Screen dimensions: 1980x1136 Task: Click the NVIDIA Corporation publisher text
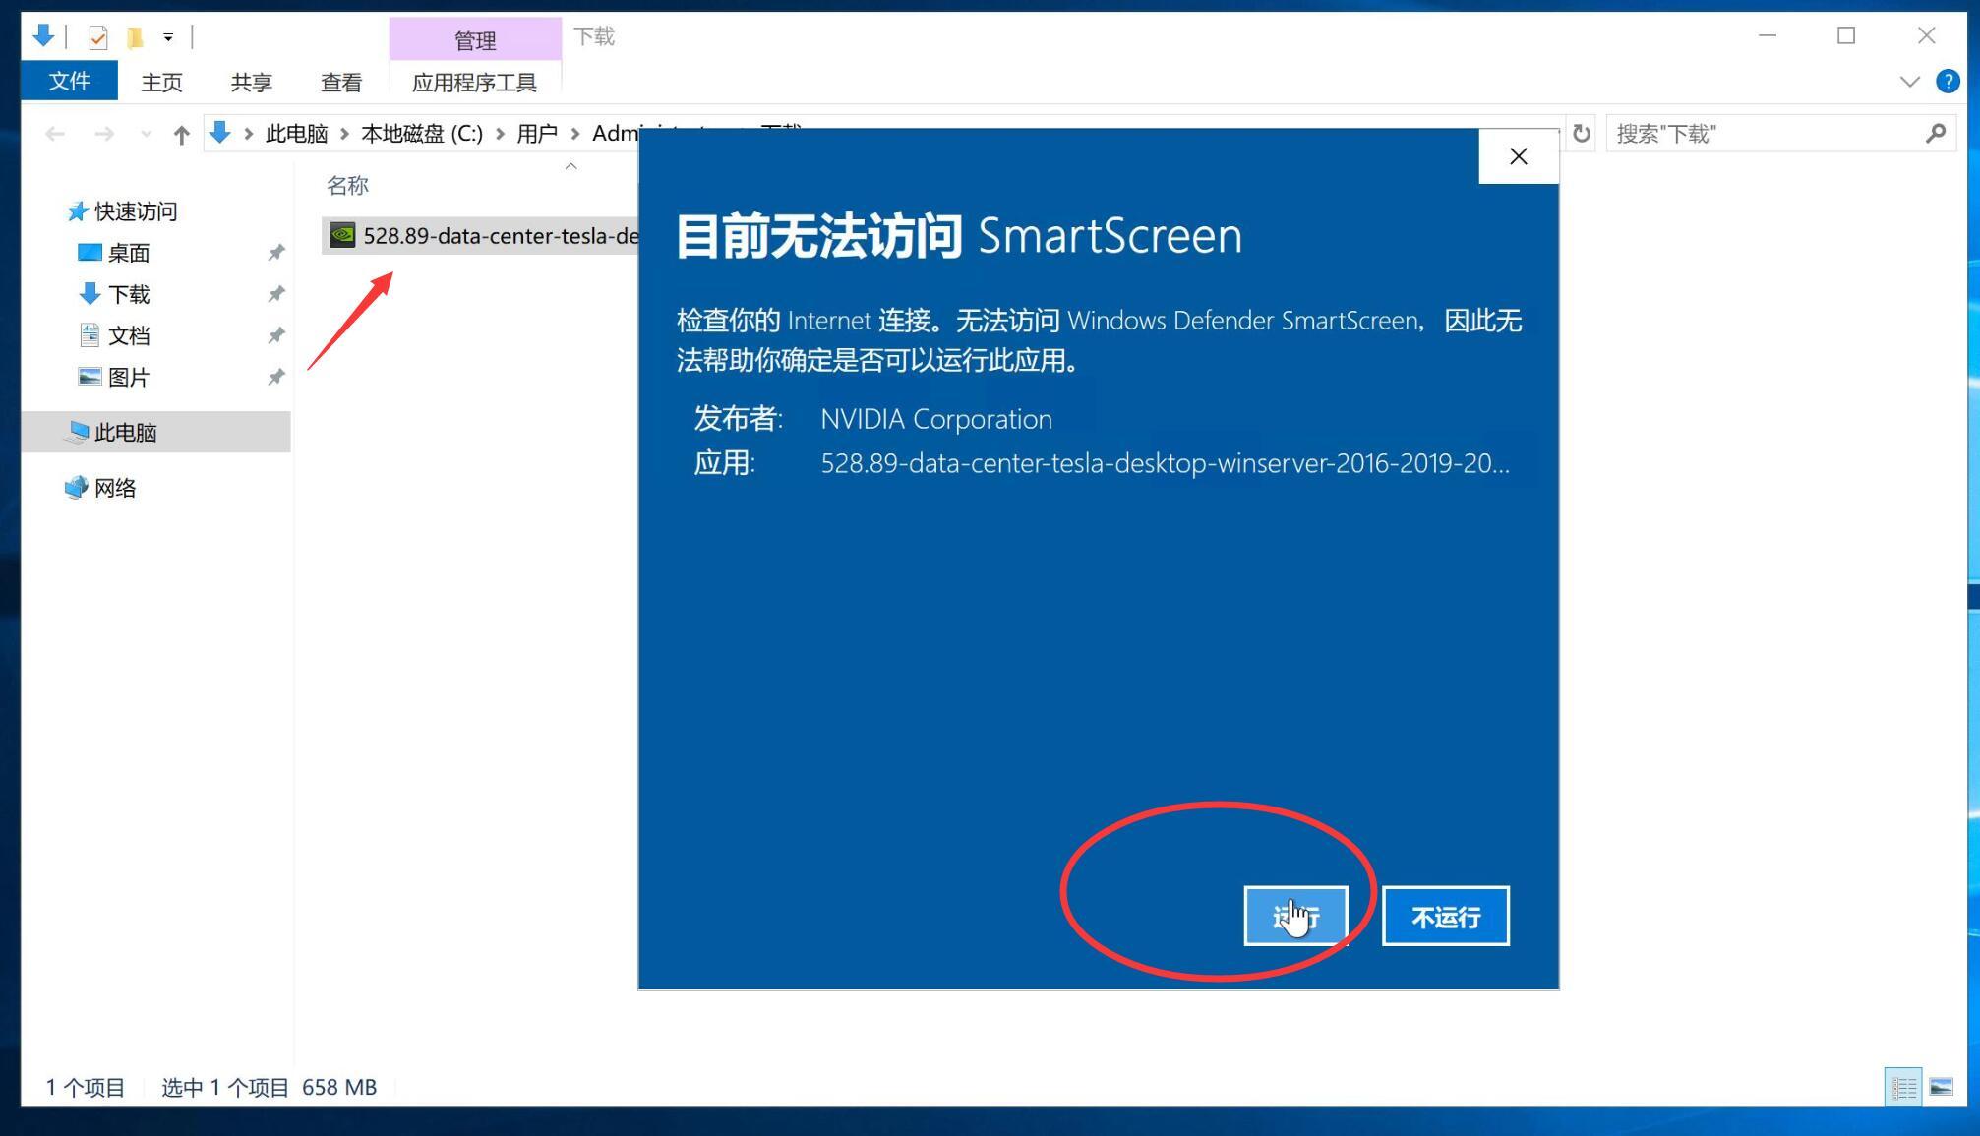click(x=936, y=419)
